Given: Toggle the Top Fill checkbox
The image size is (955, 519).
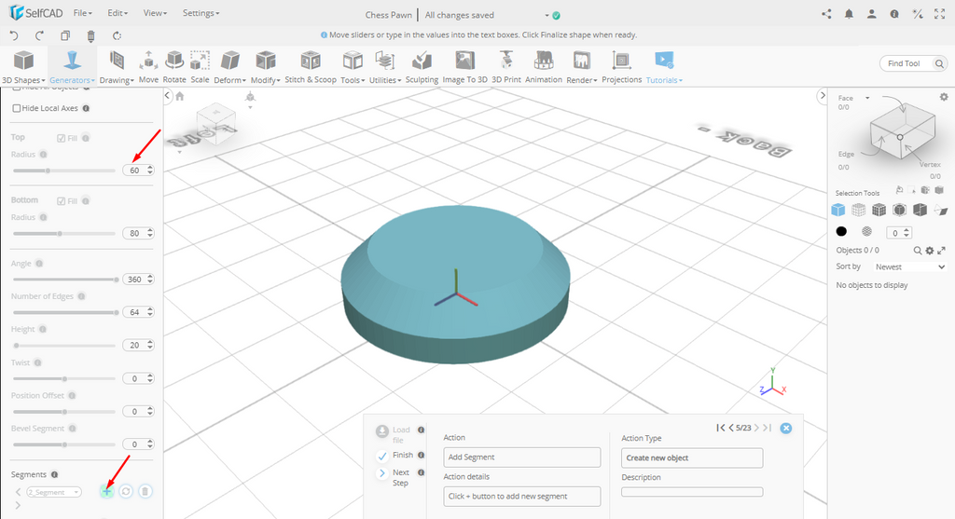Looking at the screenshot, I should click(x=62, y=138).
